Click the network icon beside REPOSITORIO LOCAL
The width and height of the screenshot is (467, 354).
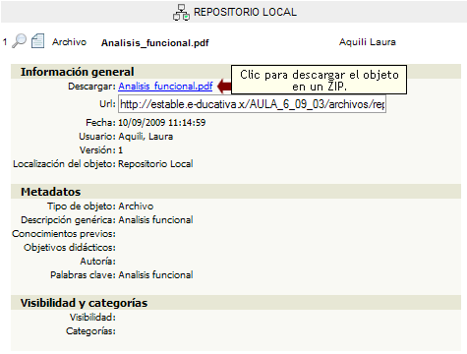(x=181, y=13)
